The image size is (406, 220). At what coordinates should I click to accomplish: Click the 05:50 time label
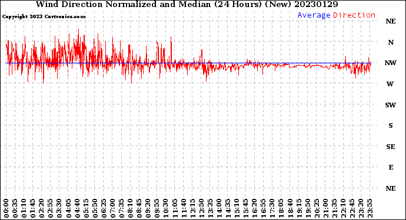pyautogui.click(x=95, y=208)
